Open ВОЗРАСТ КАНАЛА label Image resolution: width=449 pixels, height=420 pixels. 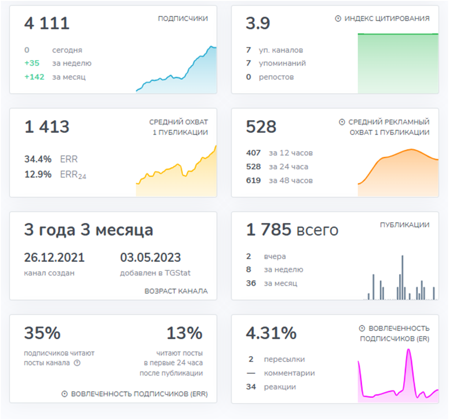coord(176,291)
